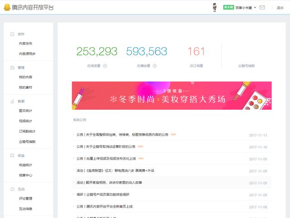Open 内容源同步 in the sidebar
290x218 pixels.
point(27,53)
